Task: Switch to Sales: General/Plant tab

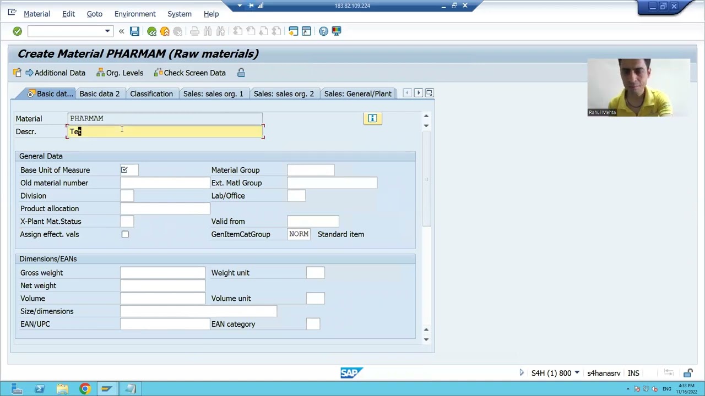Action: [357, 94]
